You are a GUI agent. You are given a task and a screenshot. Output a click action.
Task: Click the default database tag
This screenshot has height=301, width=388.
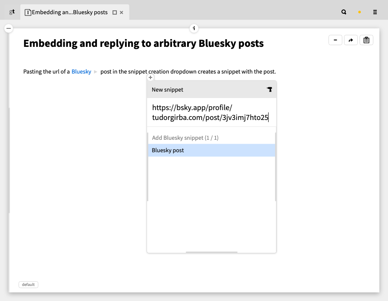point(28,285)
